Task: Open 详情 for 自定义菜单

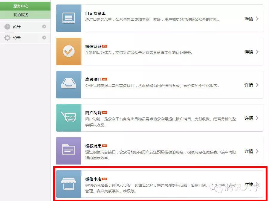Action: click(249, 19)
